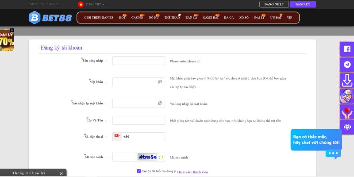The height and width of the screenshot is (177, 354).
Task: Open the Thể Thao menu item
Action: click(x=172, y=18)
